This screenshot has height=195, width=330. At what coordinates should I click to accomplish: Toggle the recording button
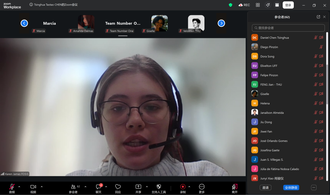[183, 187]
